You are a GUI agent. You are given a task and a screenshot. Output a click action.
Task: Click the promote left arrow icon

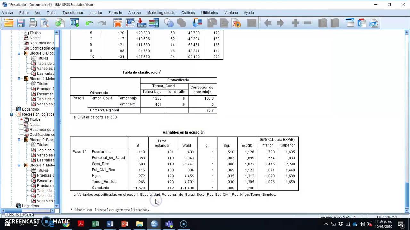[268, 23]
